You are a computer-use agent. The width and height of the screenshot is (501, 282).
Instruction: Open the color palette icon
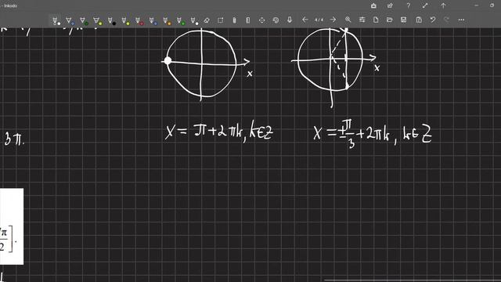[x=276, y=20]
